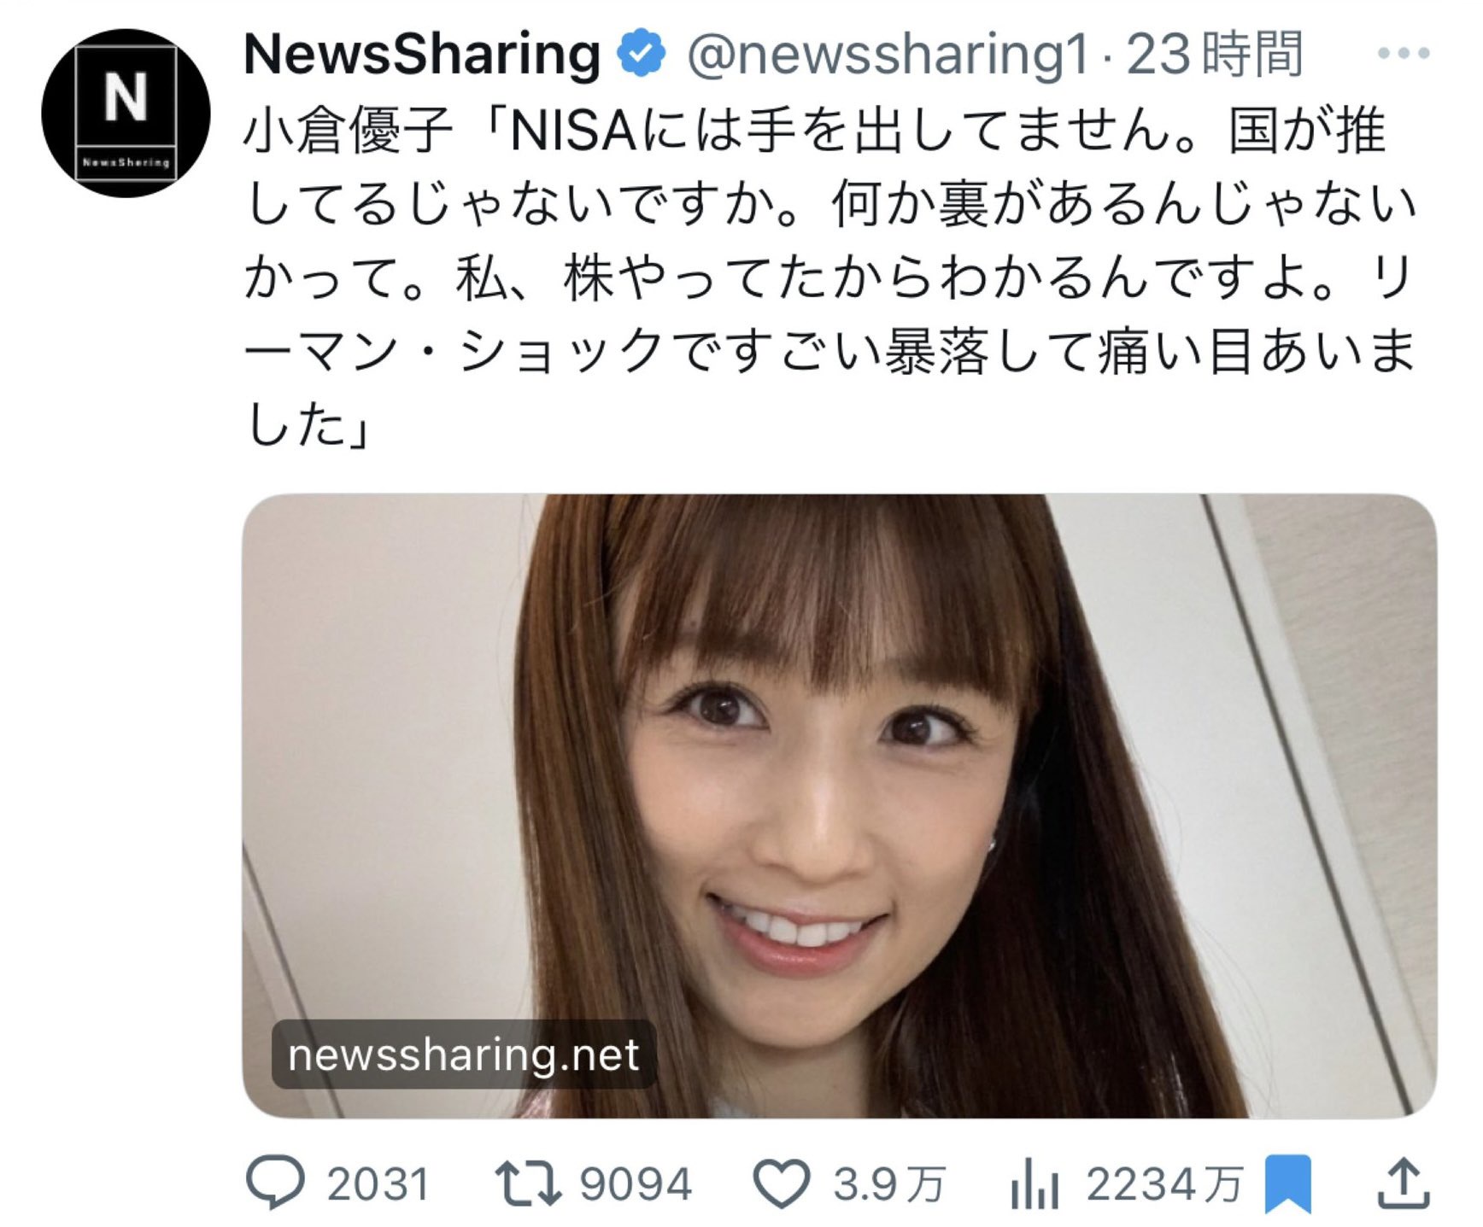Click the blue verified checkmark badge
This screenshot has width=1483, height=1227.
[641, 54]
